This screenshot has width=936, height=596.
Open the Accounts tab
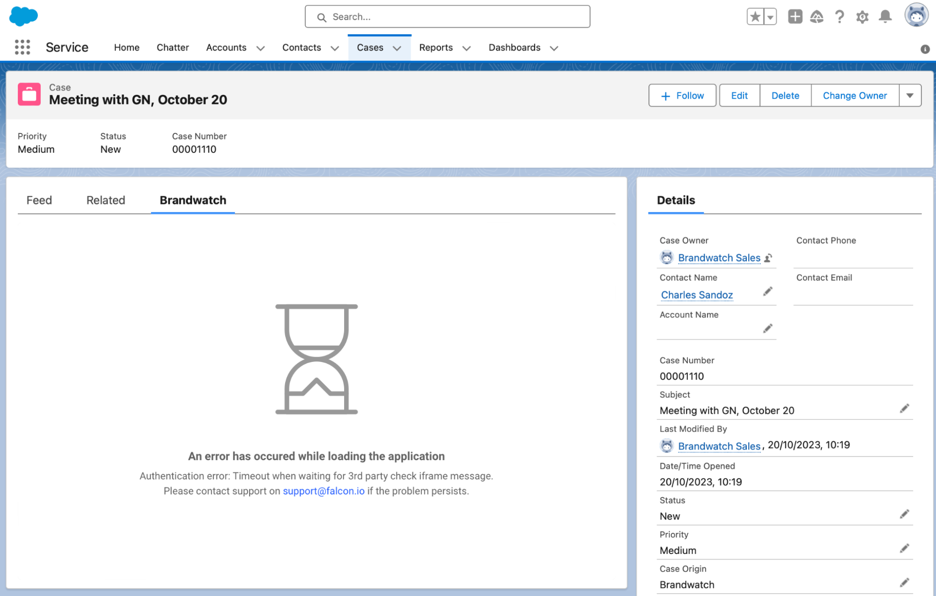226,47
